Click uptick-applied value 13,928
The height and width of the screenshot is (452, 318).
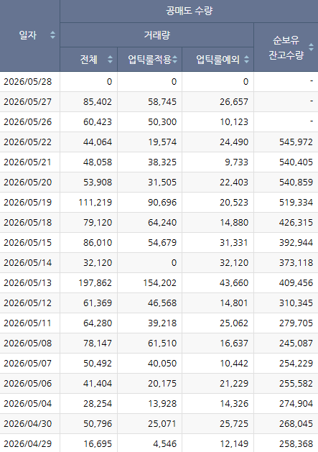pos(162,404)
